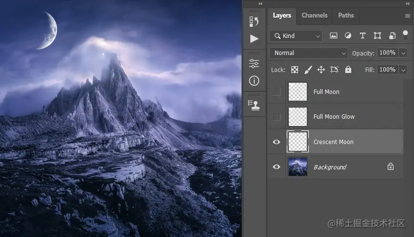414x237 pixels.
Task: Open the Actions panel play icon
Action: tap(254, 39)
